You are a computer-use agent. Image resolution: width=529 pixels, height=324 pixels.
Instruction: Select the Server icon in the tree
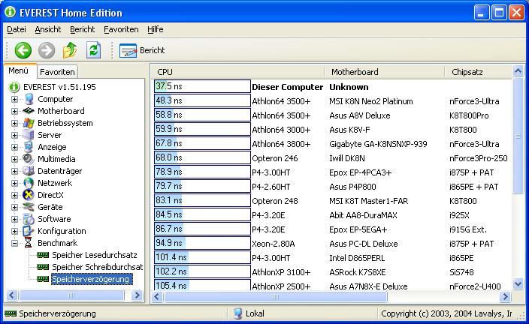point(29,135)
